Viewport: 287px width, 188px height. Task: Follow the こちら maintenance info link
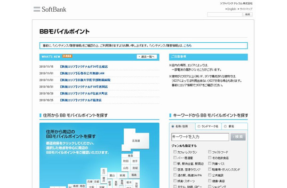click(187, 46)
